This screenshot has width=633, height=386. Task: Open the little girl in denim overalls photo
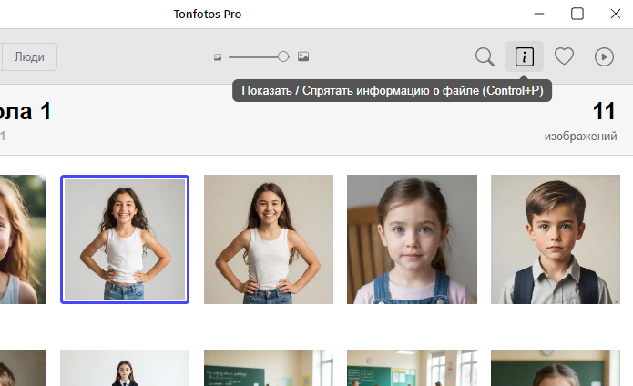(x=412, y=239)
